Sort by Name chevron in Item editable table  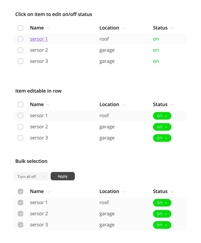48,105
